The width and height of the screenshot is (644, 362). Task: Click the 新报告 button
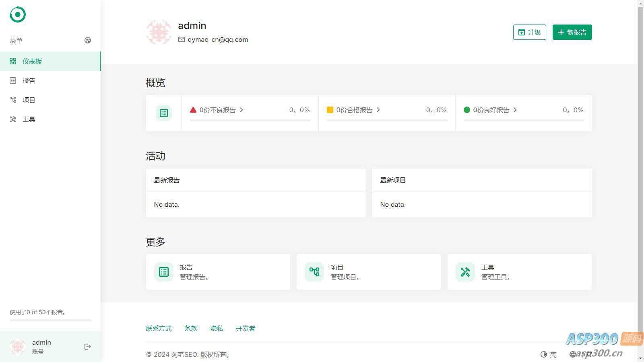572,32
